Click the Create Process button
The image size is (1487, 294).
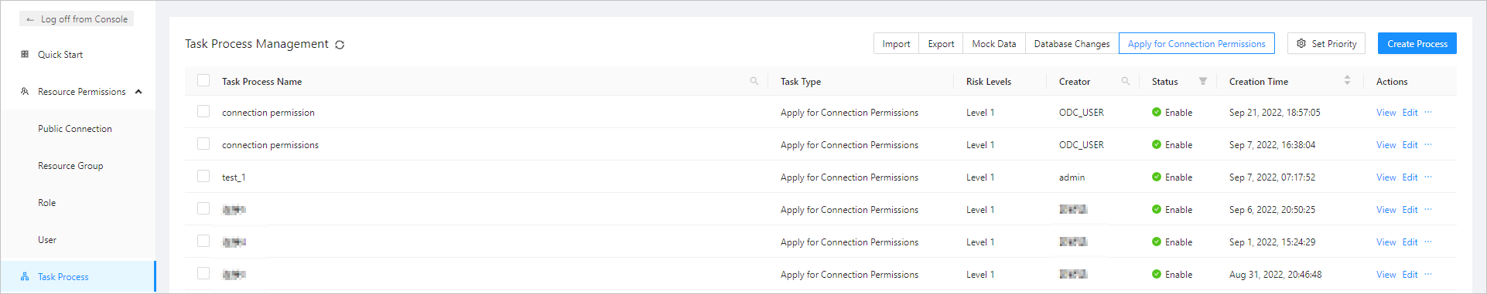click(1417, 44)
